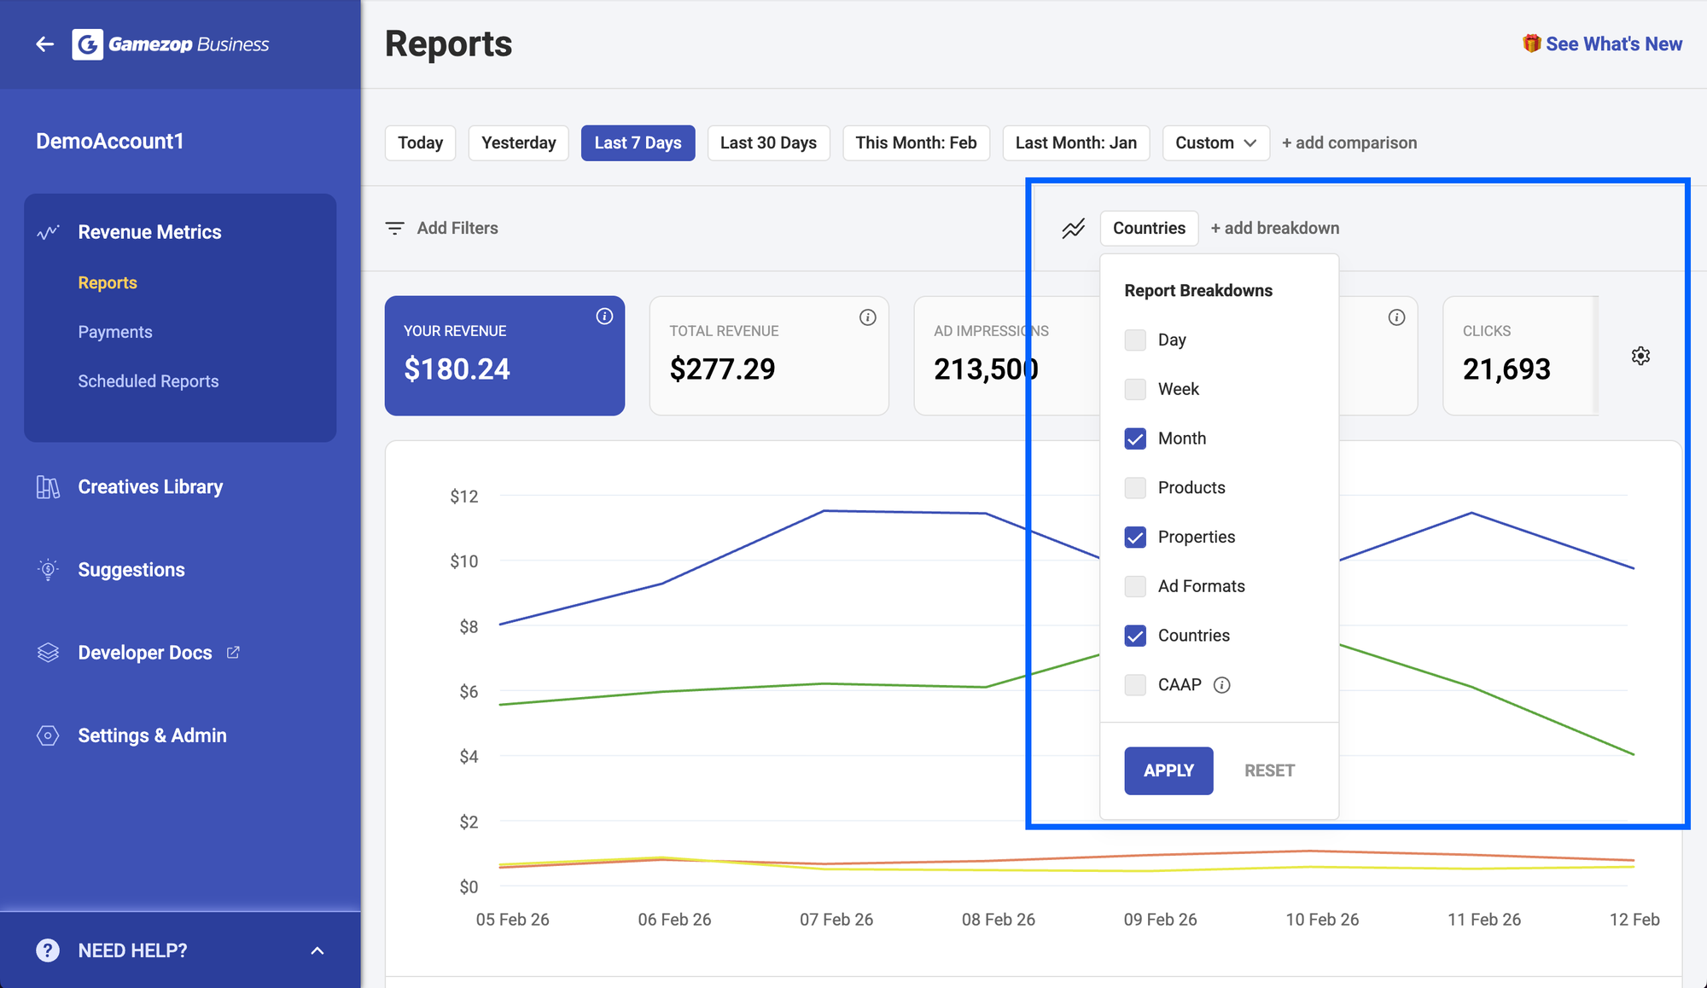Click the Total Revenue info icon
Image resolution: width=1707 pixels, height=988 pixels.
[x=867, y=317]
